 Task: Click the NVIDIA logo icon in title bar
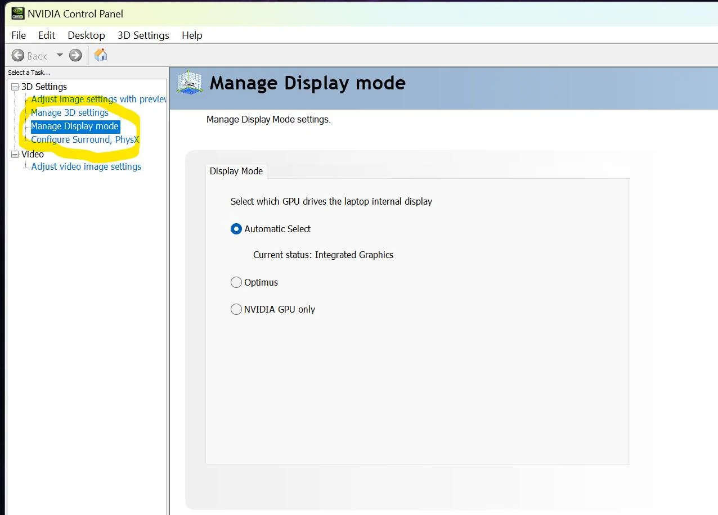[18, 13]
